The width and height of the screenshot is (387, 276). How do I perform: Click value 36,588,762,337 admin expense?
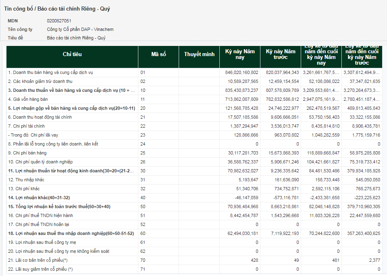pos(243,162)
